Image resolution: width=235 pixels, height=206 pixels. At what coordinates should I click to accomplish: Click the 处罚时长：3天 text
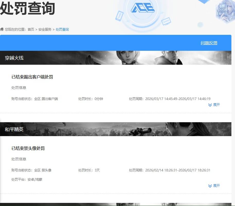(89, 170)
